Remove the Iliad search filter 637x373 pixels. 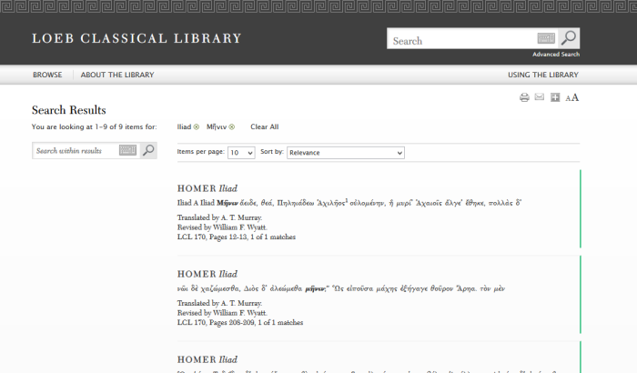point(197,126)
